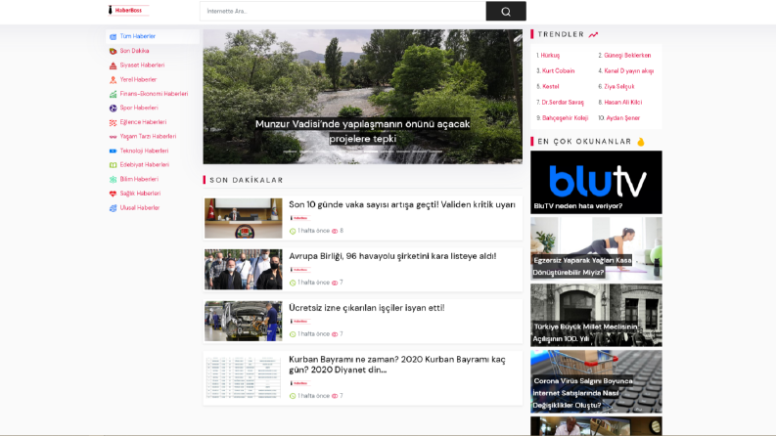Open trend 'Kurt Cobain'
Screen dimensions: 776x436
(x=558, y=71)
